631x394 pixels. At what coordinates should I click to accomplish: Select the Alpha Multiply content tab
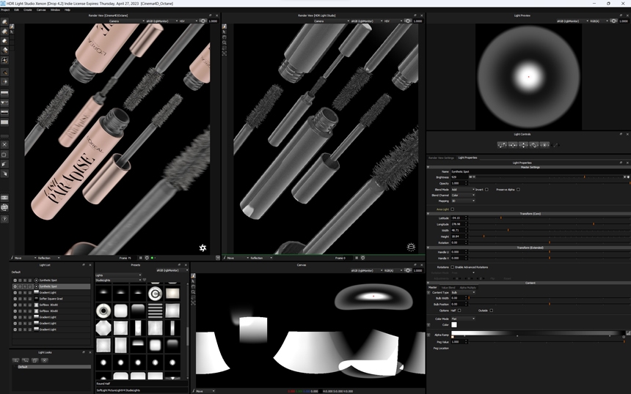click(467, 288)
